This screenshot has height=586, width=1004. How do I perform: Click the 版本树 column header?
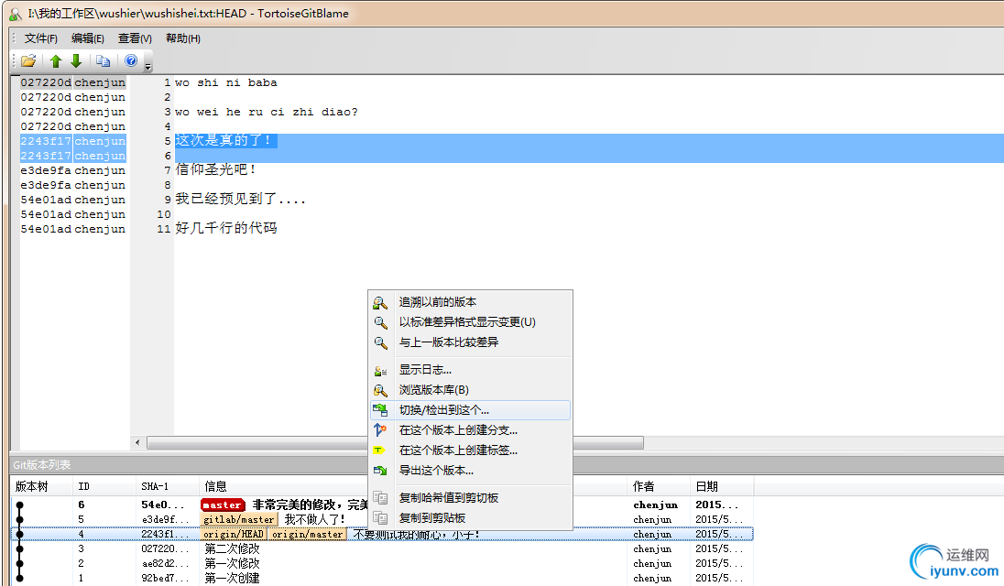point(42,487)
